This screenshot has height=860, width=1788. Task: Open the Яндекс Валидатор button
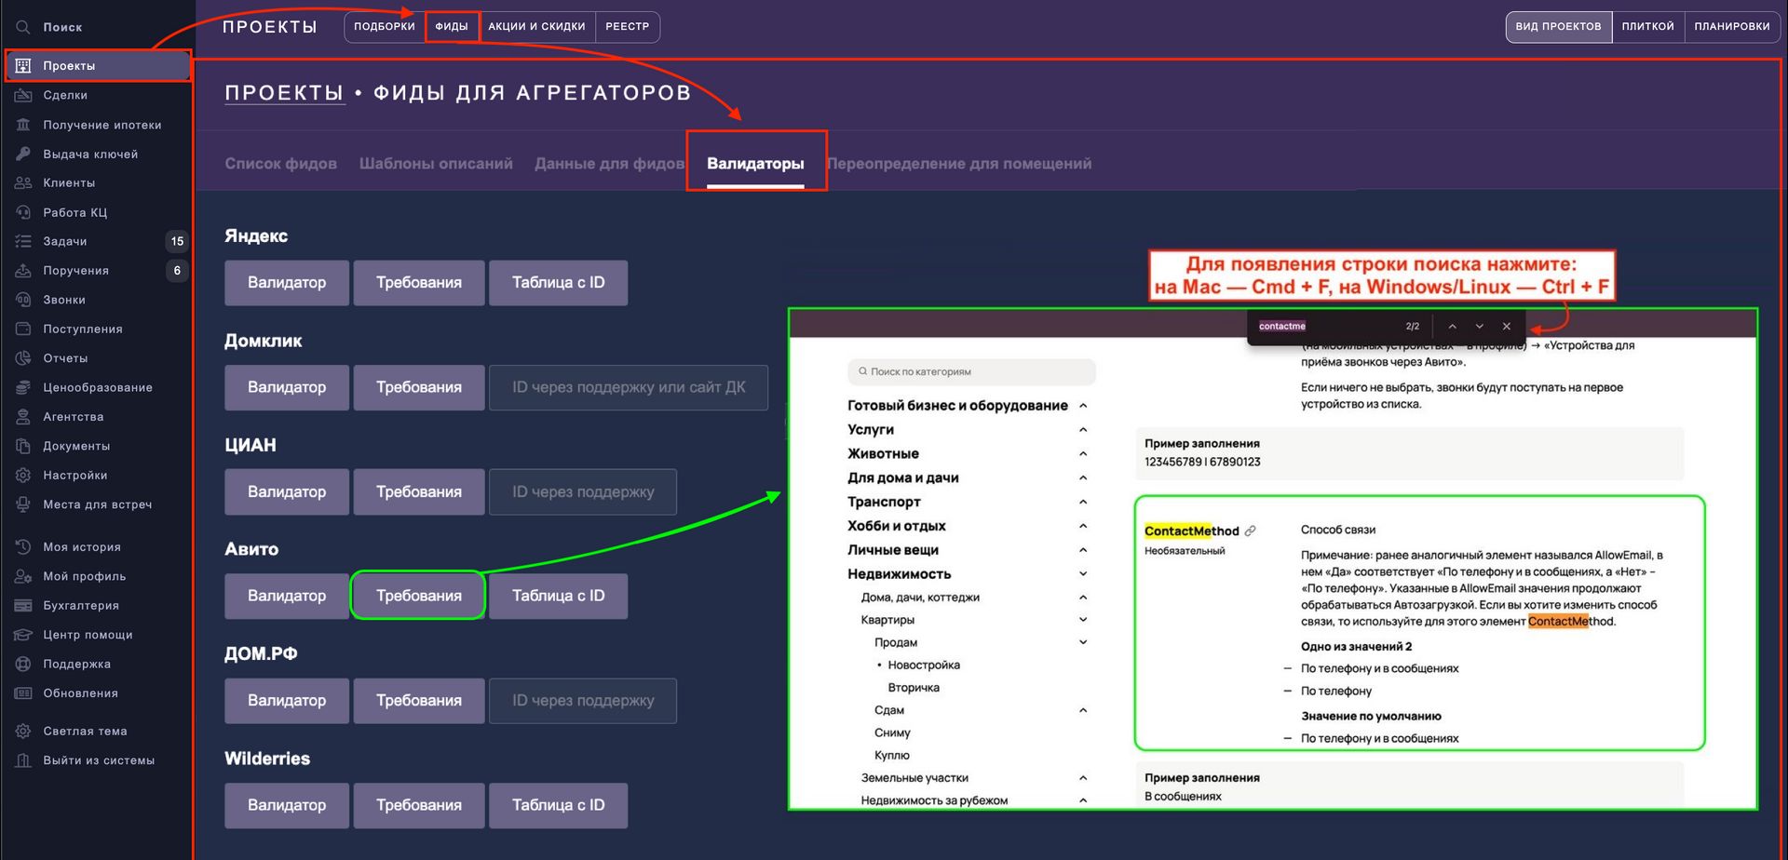(x=287, y=283)
